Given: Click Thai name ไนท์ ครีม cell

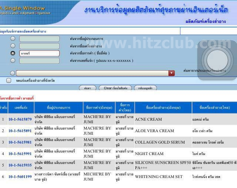Looking at the screenshot, I should [x=214, y=154].
